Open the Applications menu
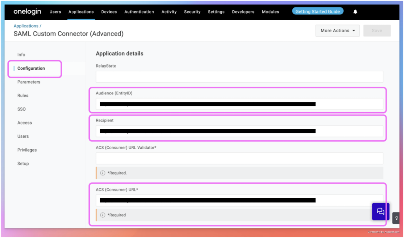Image resolution: width=404 pixels, height=238 pixels. (81, 12)
